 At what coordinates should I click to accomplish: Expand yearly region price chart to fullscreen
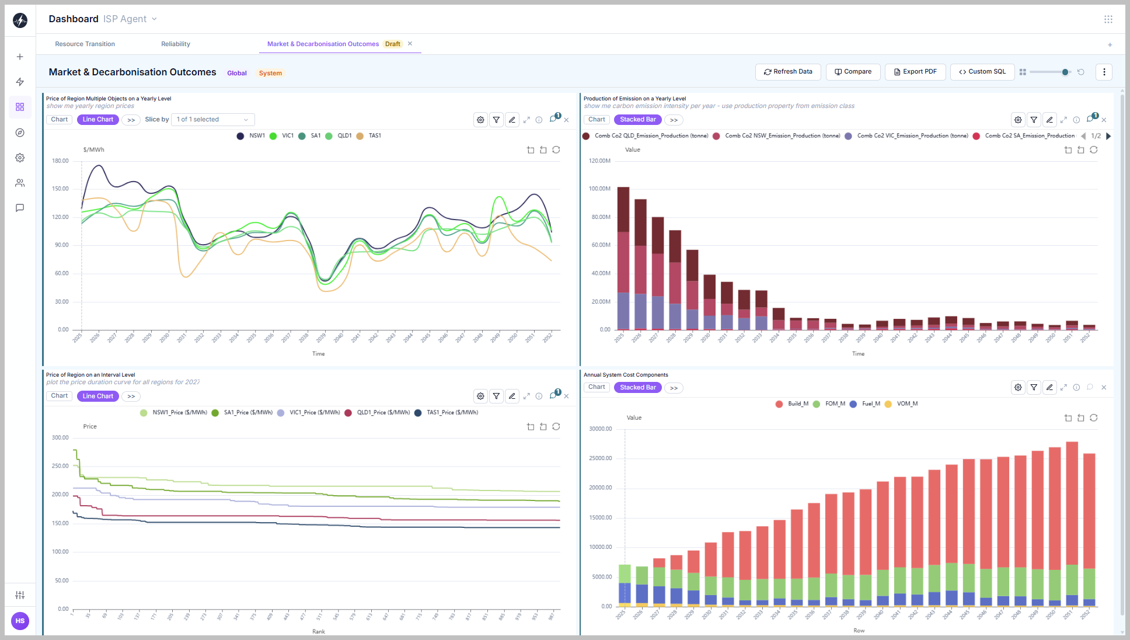click(x=526, y=120)
